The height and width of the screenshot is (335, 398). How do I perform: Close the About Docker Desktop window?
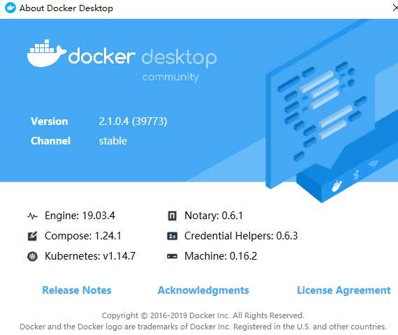coord(395,8)
